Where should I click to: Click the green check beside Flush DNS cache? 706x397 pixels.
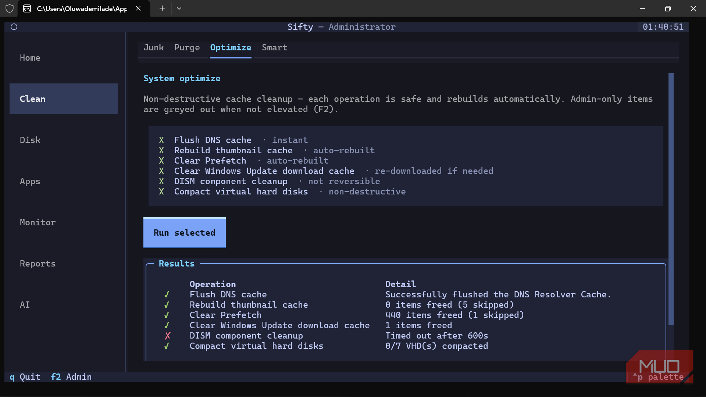pyautogui.click(x=167, y=294)
